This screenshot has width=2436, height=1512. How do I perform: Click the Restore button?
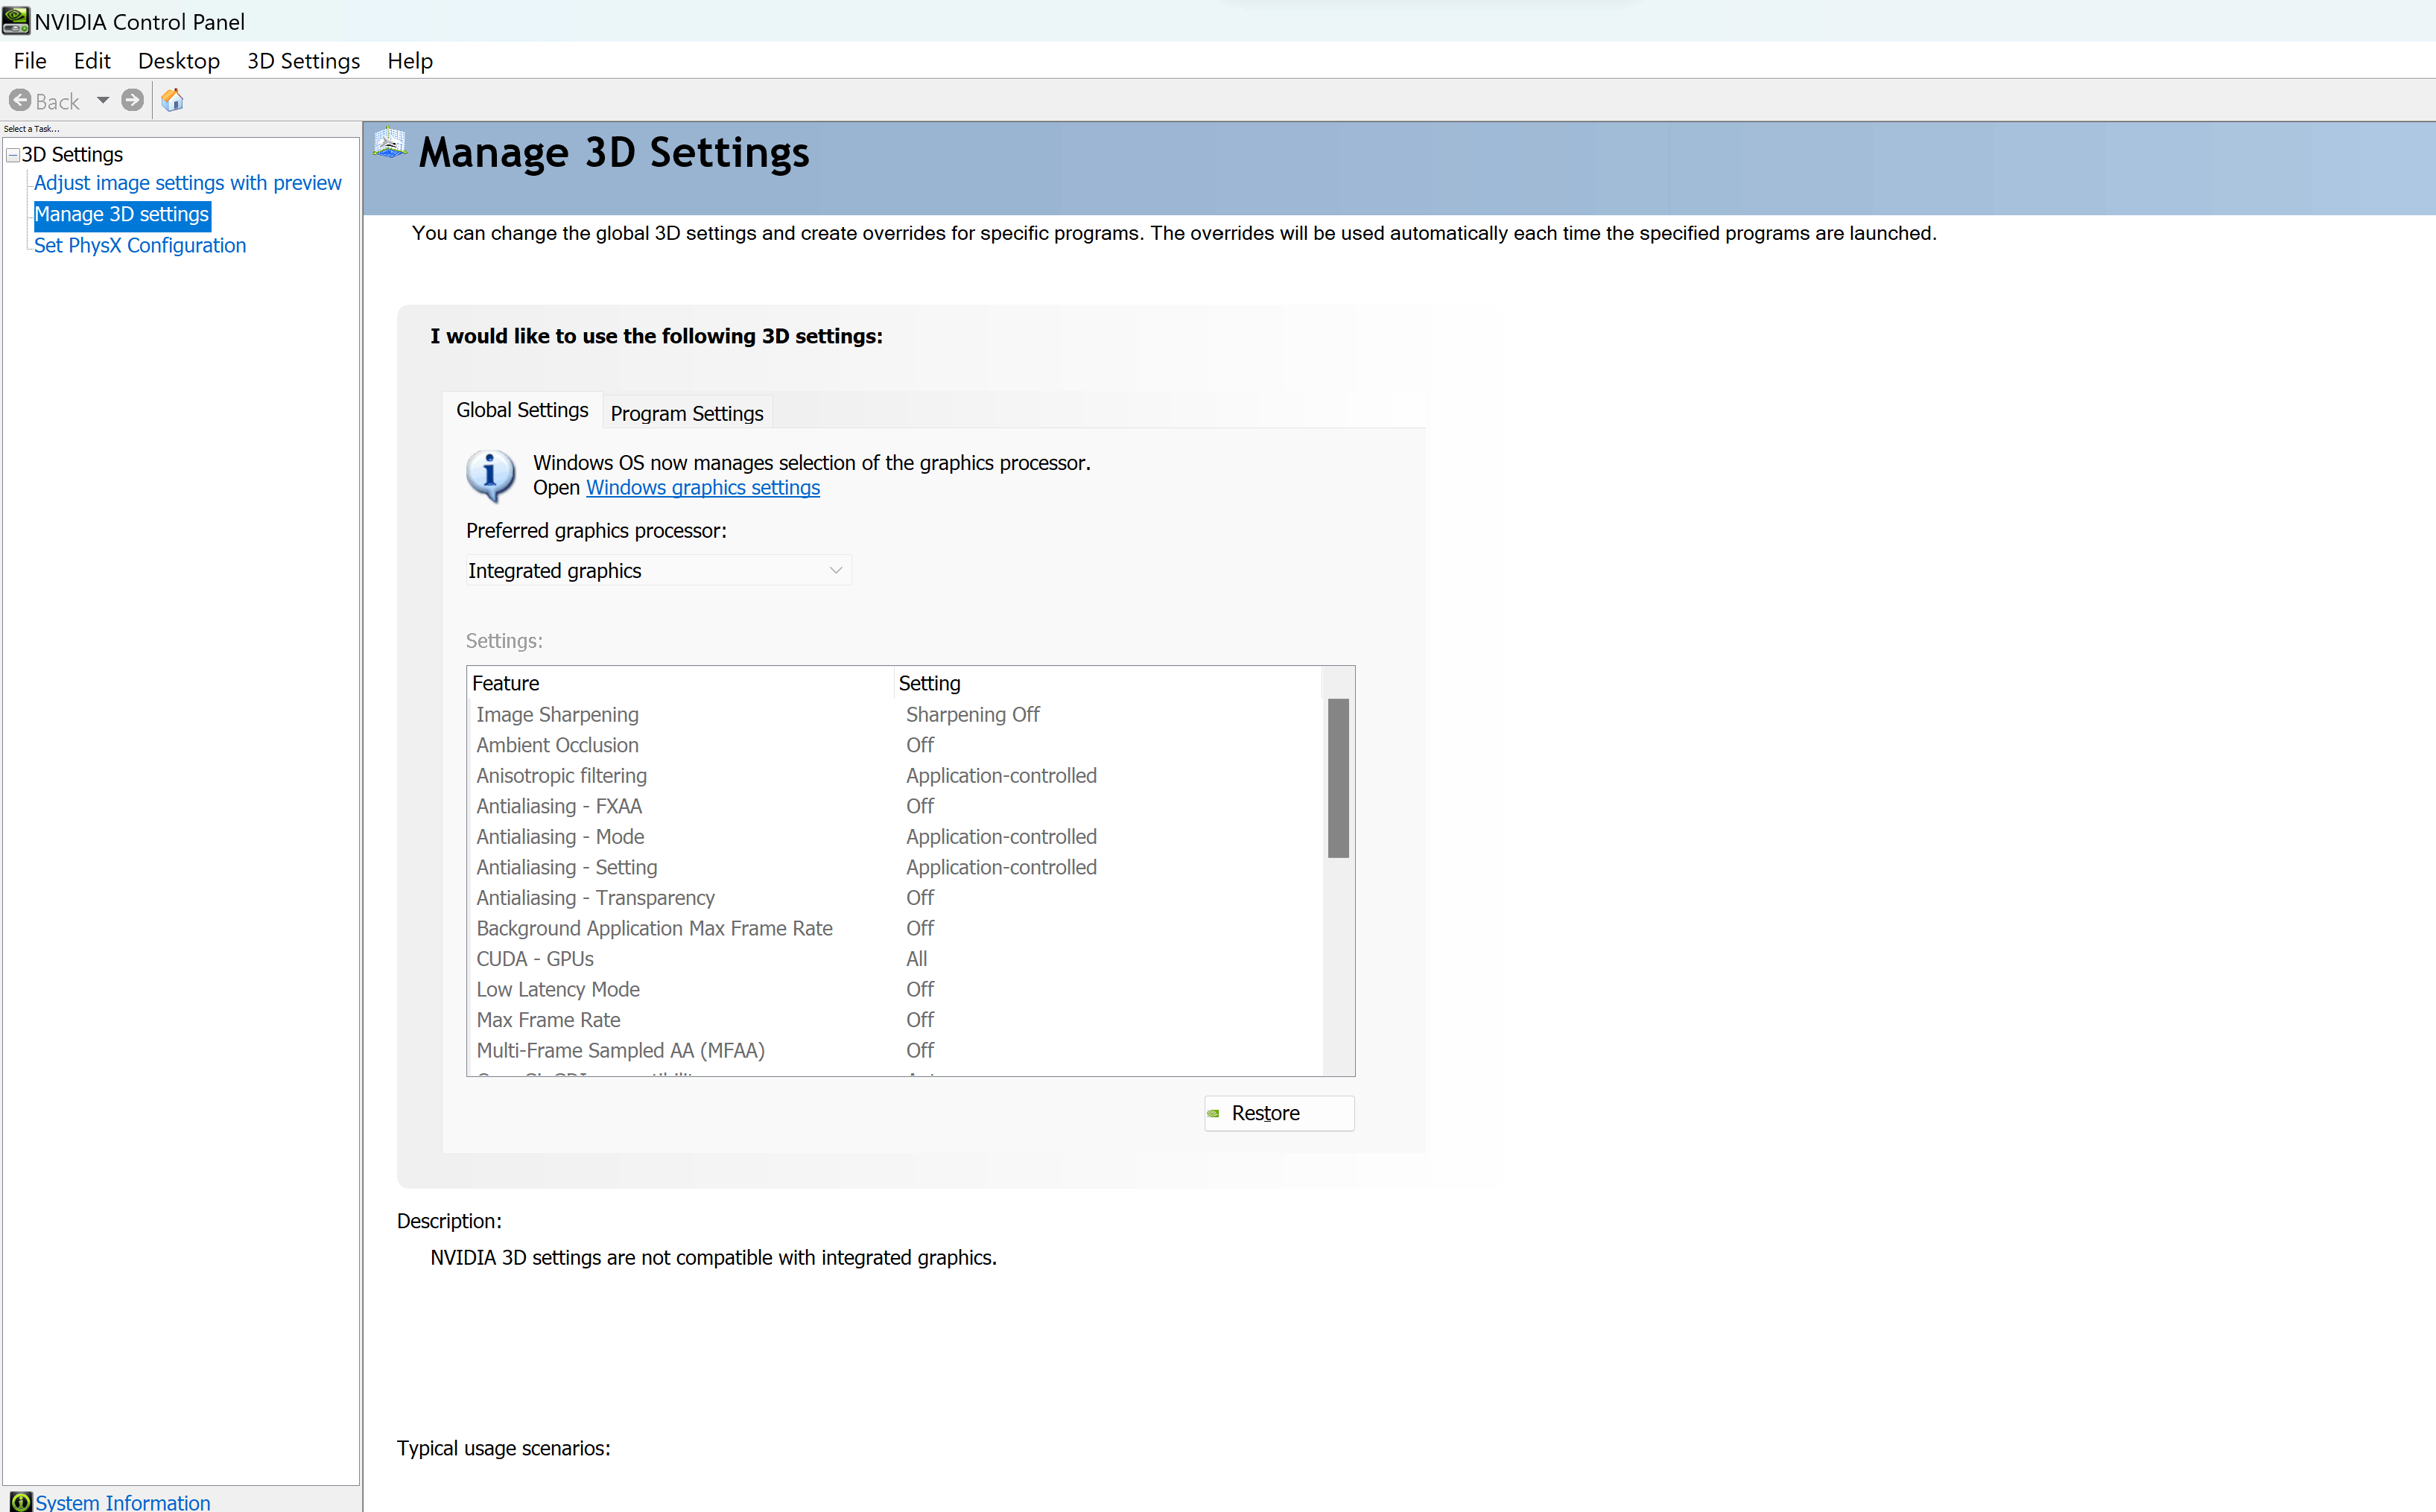[1279, 1113]
